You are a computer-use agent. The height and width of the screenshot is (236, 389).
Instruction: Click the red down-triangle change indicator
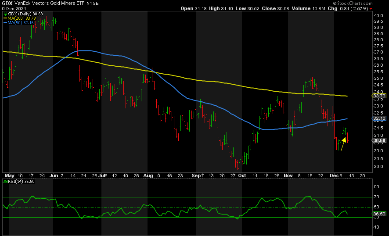click(x=371, y=9)
